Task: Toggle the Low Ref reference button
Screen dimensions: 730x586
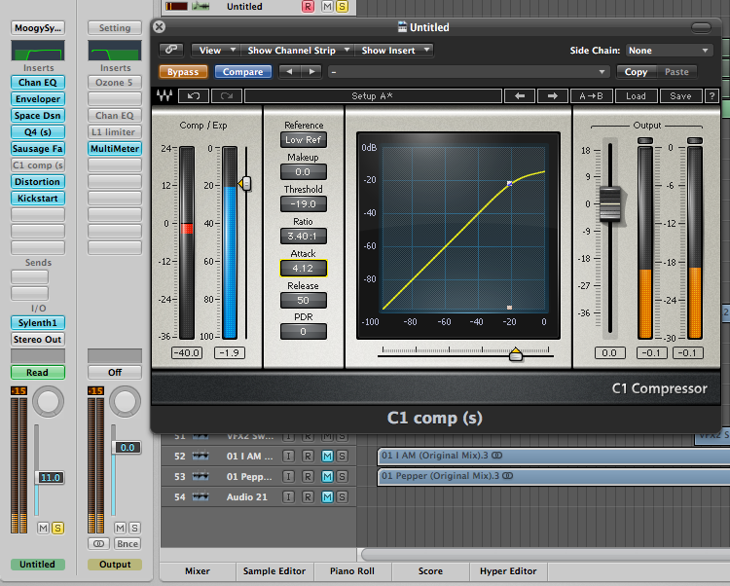Action: pos(303,139)
